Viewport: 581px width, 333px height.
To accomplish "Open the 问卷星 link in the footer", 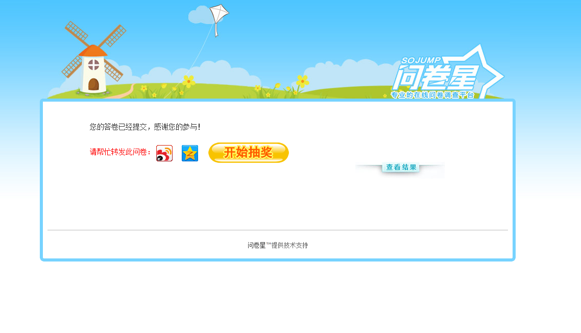I will 256,245.
